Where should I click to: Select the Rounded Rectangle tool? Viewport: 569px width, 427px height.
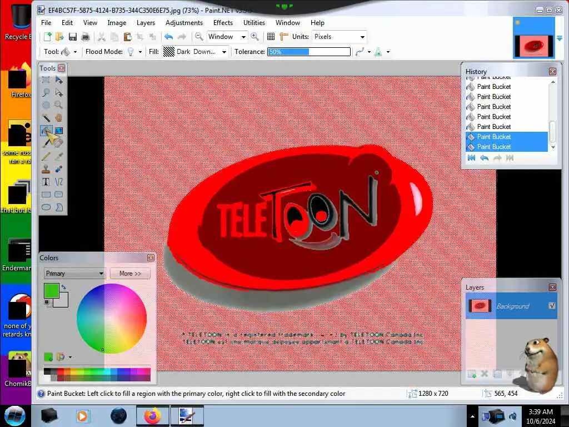click(59, 194)
